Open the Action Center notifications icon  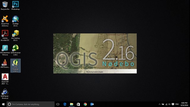coord(173,104)
